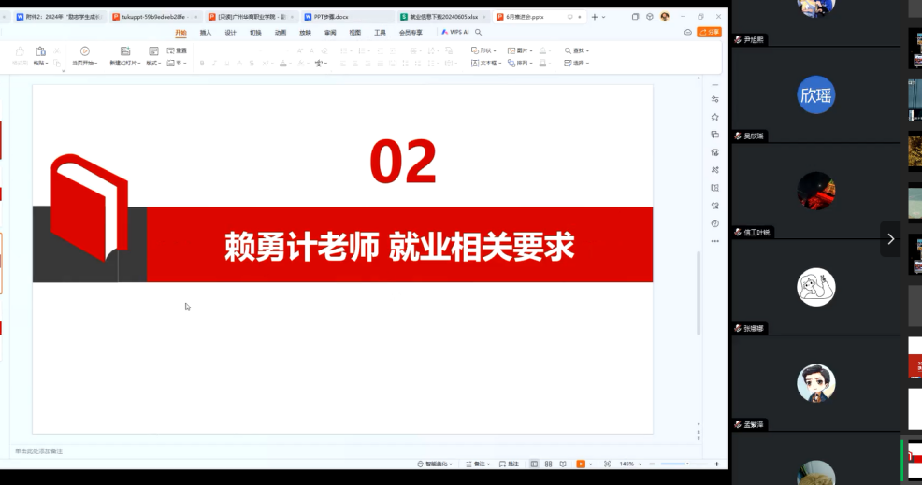Click the zoom in plus button
Viewport: 922px width, 485px height.
[x=715, y=464]
